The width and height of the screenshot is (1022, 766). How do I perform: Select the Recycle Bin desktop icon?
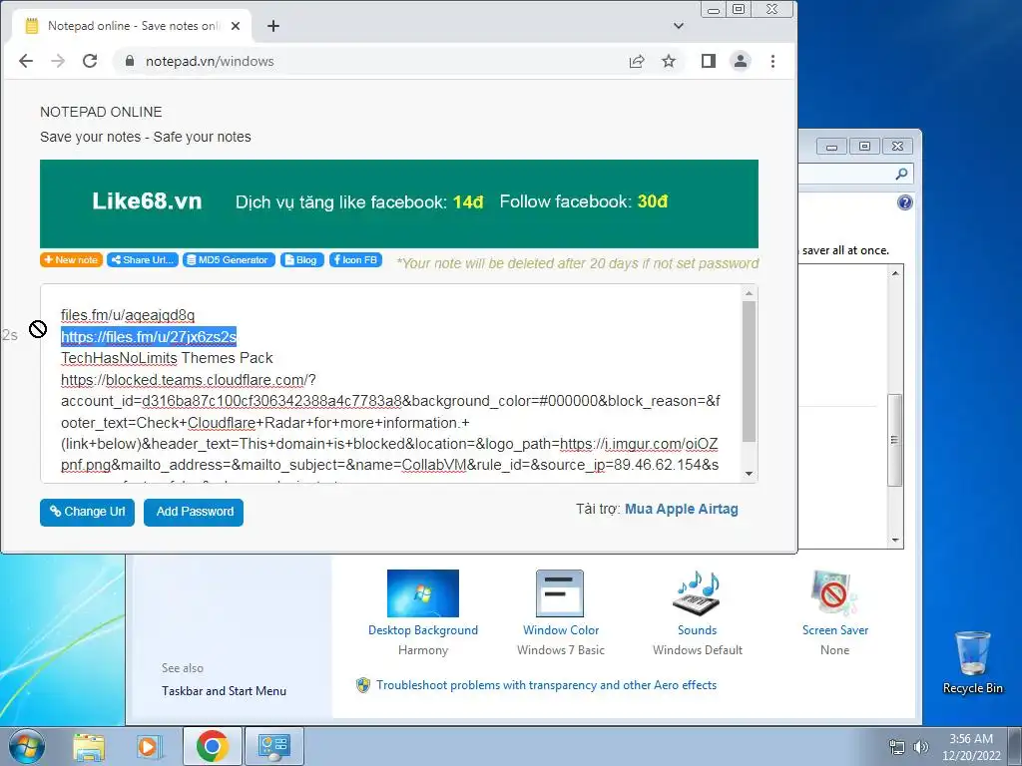[972, 662]
